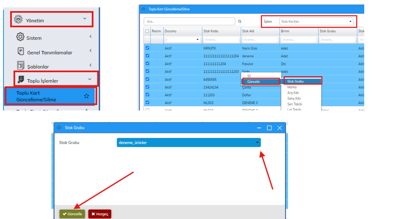Click the Yönetim gear icon

click(x=18, y=19)
